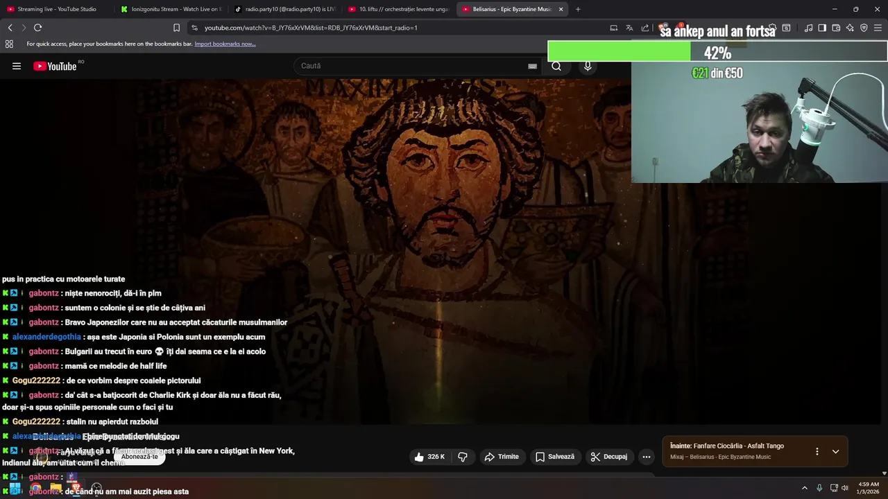
Task: Click the 42% donation goal progress bar
Action: tap(717, 52)
